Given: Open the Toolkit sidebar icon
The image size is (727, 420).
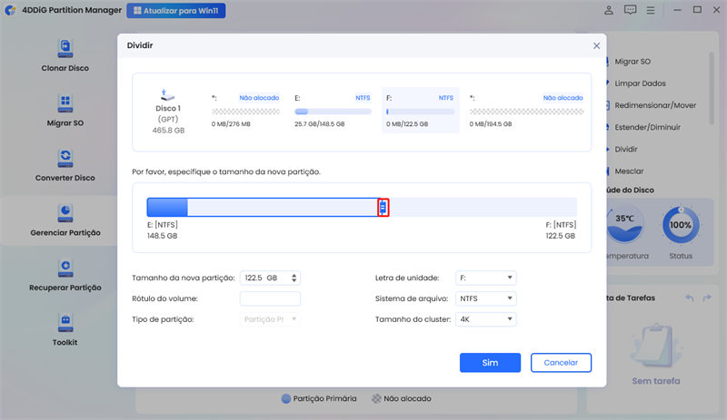Looking at the screenshot, I should (65, 323).
